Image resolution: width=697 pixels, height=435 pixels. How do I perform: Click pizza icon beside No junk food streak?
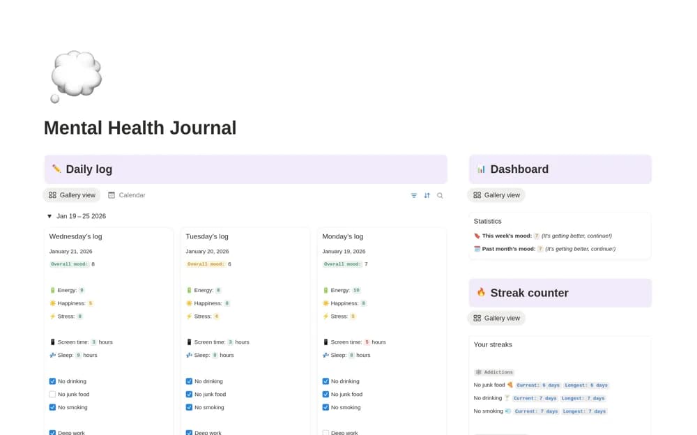[x=510, y=385]
